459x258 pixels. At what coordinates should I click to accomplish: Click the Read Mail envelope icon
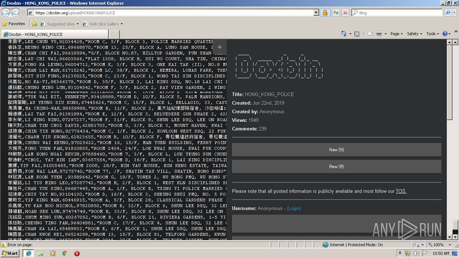coord(370,34)
